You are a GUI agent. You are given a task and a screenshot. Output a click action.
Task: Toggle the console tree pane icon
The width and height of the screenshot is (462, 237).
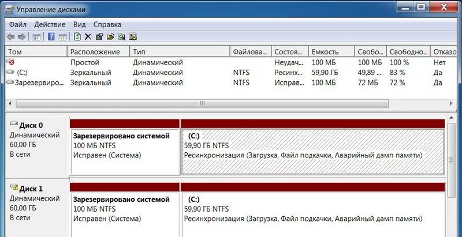36,37
